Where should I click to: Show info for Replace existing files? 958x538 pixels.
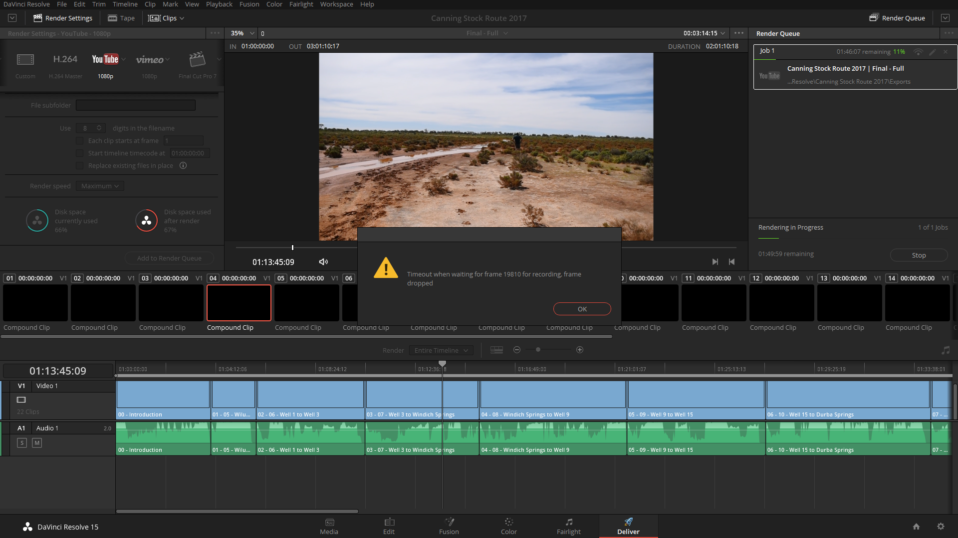point(183,166)
